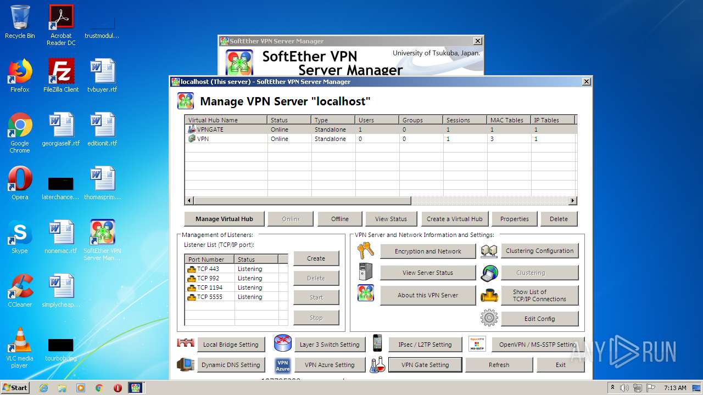Create a new TCP listener
The image size is (703, 395).
coord(316,258)
